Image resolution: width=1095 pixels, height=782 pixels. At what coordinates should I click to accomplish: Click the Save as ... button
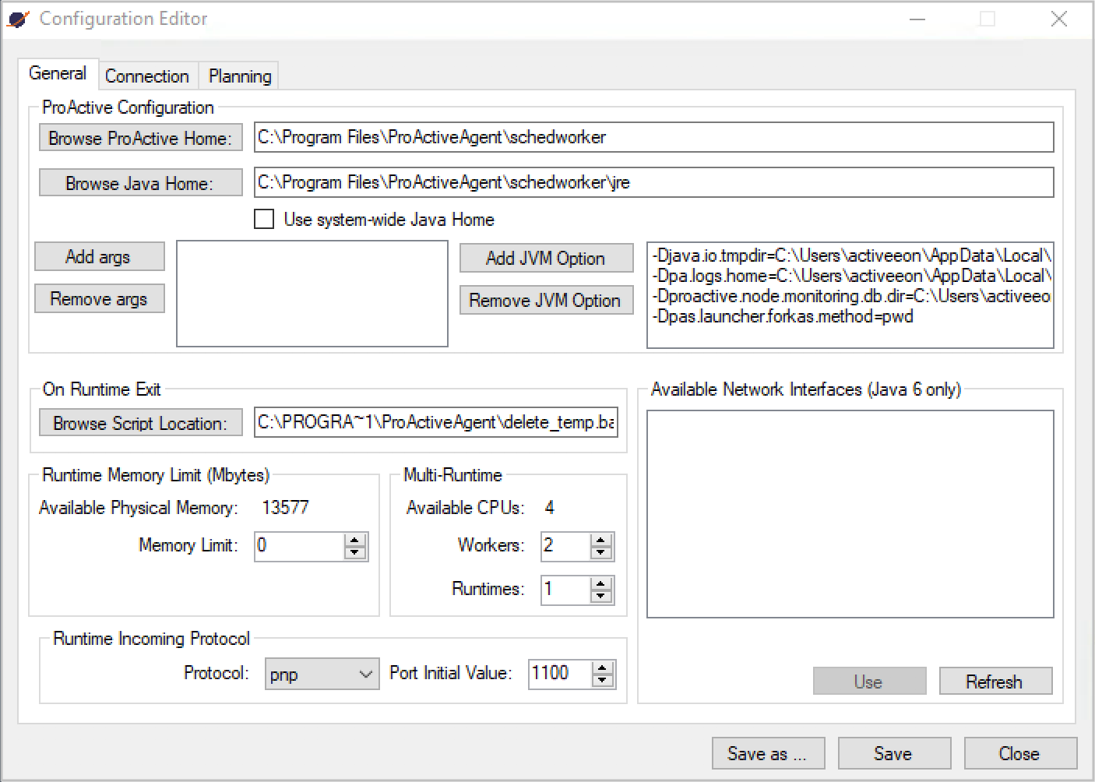[768, 754]
